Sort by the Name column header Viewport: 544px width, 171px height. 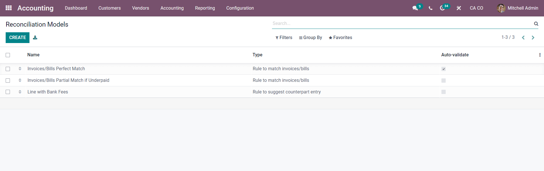point(33,55)
